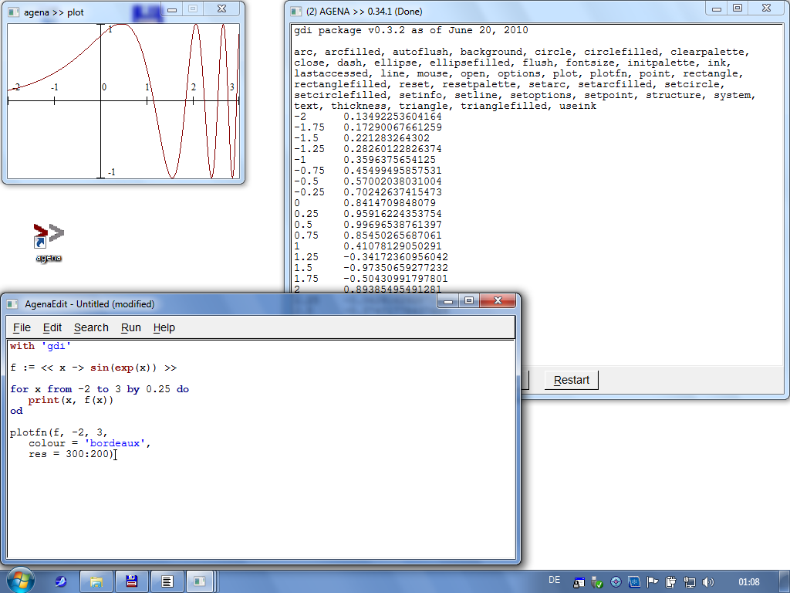Viewport: 790px width, 593px height.
Task: Click in the AgenaEdit code editor area
Action: click(x=262, y=502)
